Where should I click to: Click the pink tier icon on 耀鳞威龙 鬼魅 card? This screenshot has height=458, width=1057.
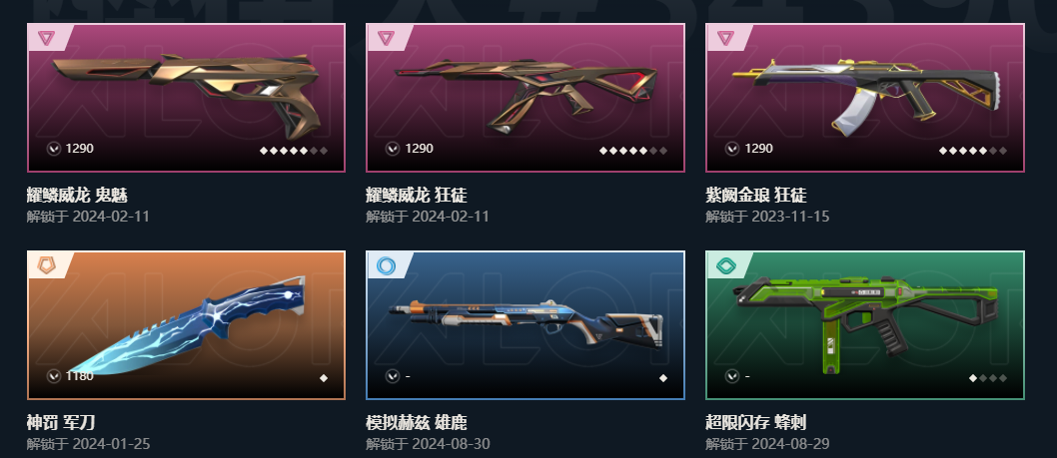pyautogui.click(x=46, y=38)
